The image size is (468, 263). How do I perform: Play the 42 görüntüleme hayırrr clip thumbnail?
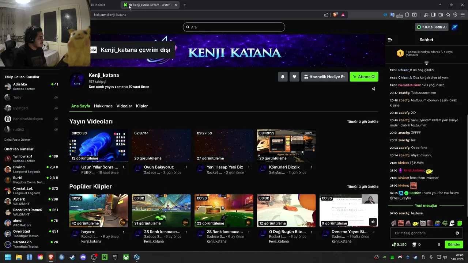pos(99,211)
